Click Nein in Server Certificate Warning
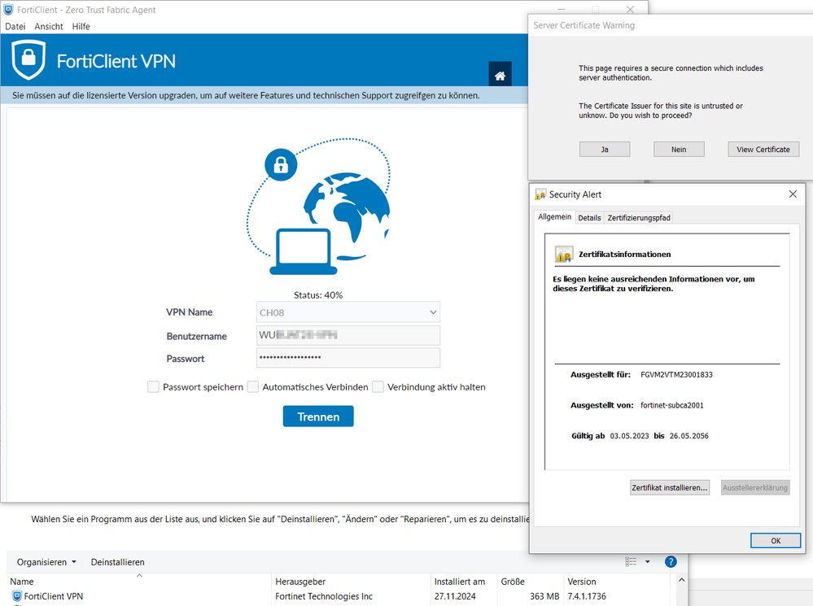Viewport: 813px width, 606px height. [x=679, y=150]
